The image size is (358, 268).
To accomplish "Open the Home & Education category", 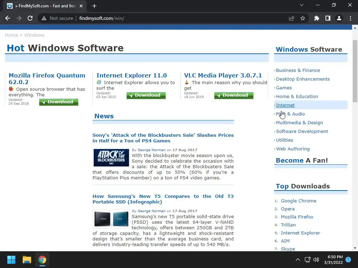I will (x=297, y=96).
